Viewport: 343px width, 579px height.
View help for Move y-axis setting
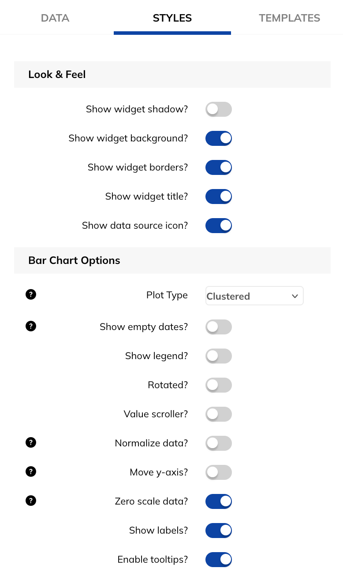[x=31, y=471]
